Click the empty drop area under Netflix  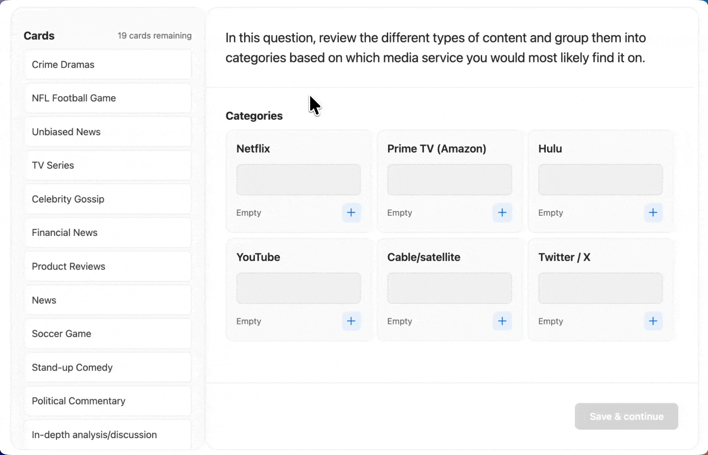click(298, 180)
